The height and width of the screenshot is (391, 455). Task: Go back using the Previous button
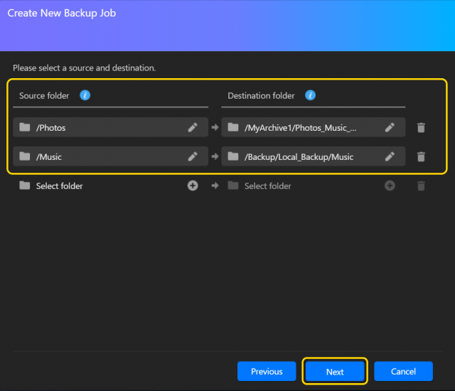267,371
